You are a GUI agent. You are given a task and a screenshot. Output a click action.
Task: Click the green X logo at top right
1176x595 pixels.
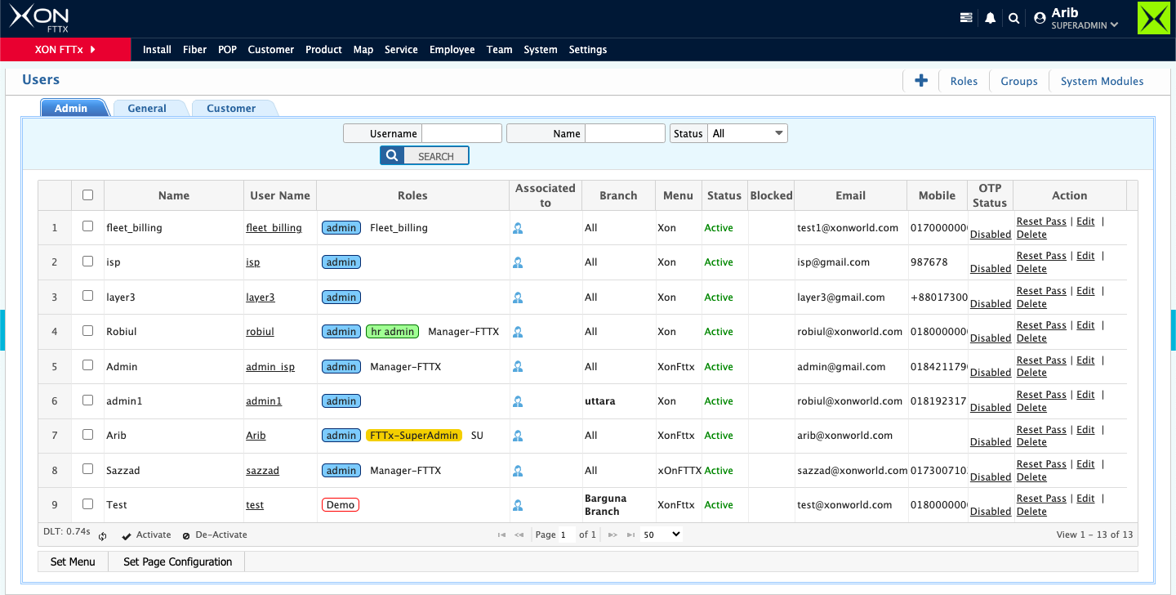(x=1154, y=18)
